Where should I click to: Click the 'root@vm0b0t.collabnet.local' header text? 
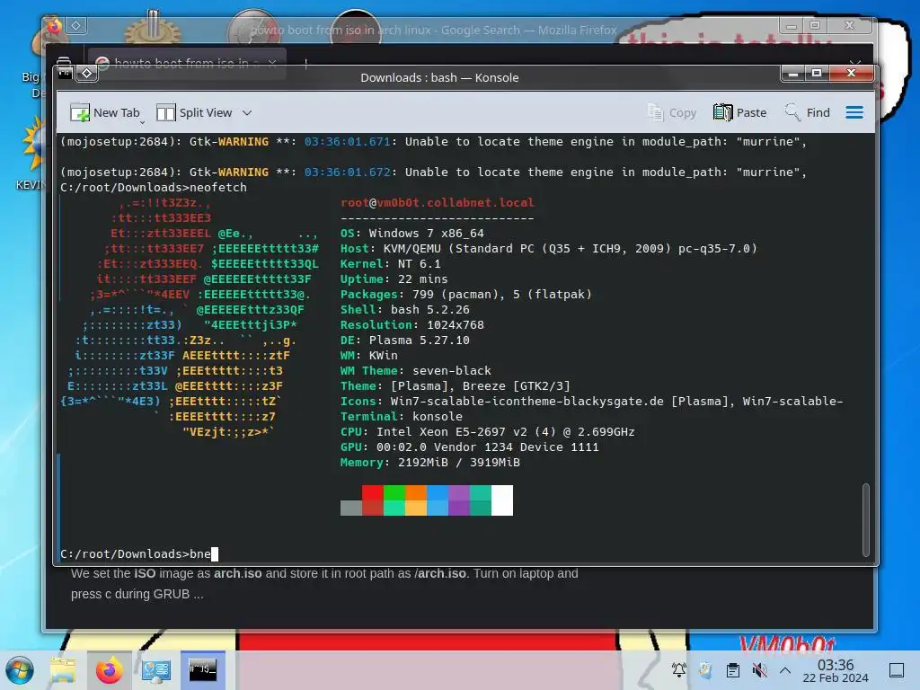coord(438,203)
